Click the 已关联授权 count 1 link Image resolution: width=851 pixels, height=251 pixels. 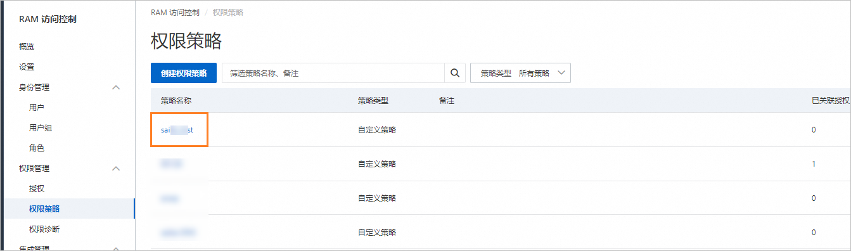(814, 164)
